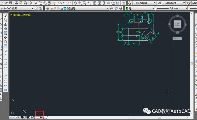Click the Layer Previous icon
The image size is (197, 120).
click(116, 8)
